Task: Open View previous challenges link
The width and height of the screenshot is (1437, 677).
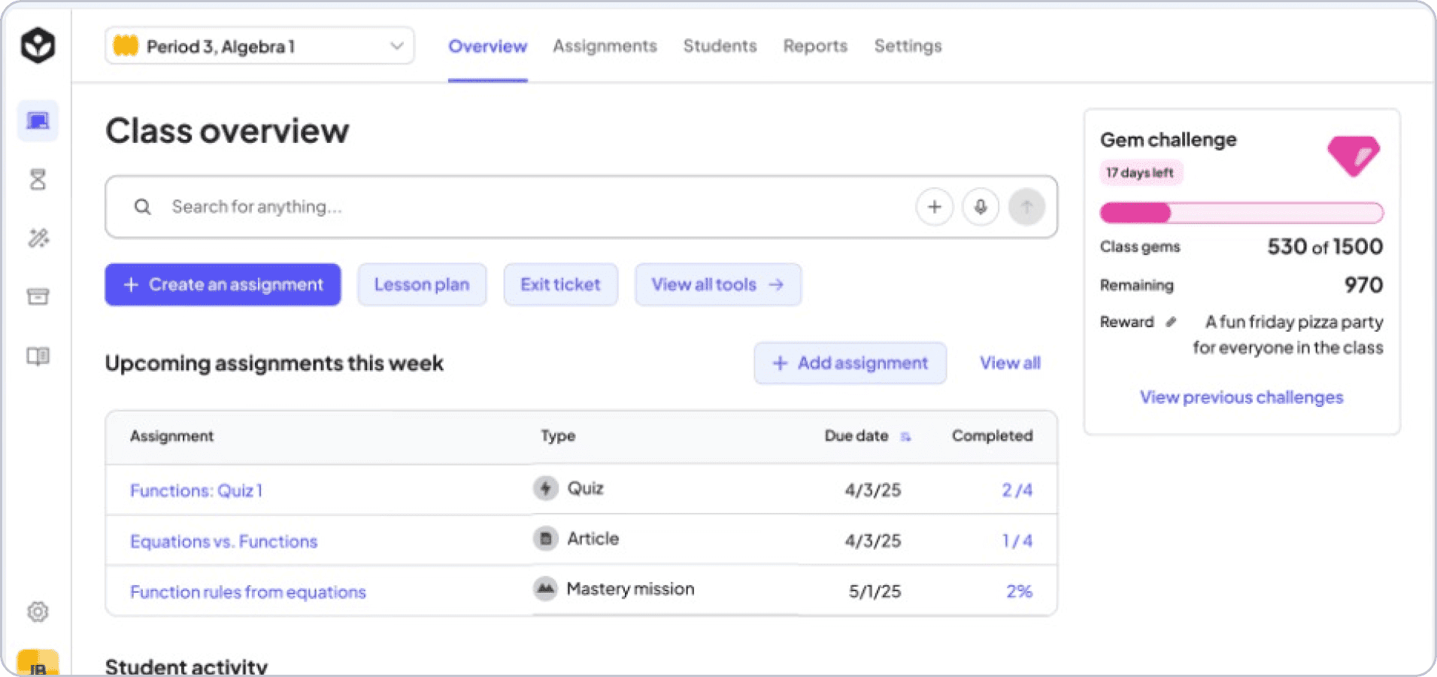Action: pyautogui.click(x=1241, y=397)
